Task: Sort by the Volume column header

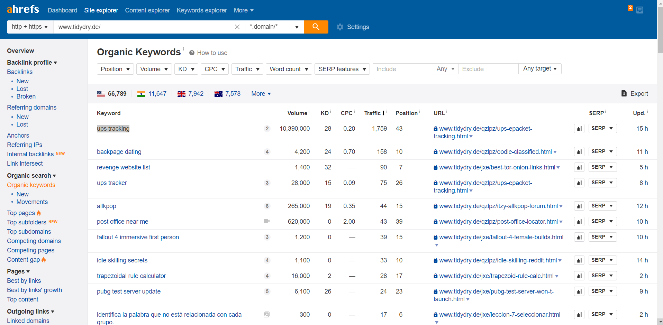Action: pos(297,113)
